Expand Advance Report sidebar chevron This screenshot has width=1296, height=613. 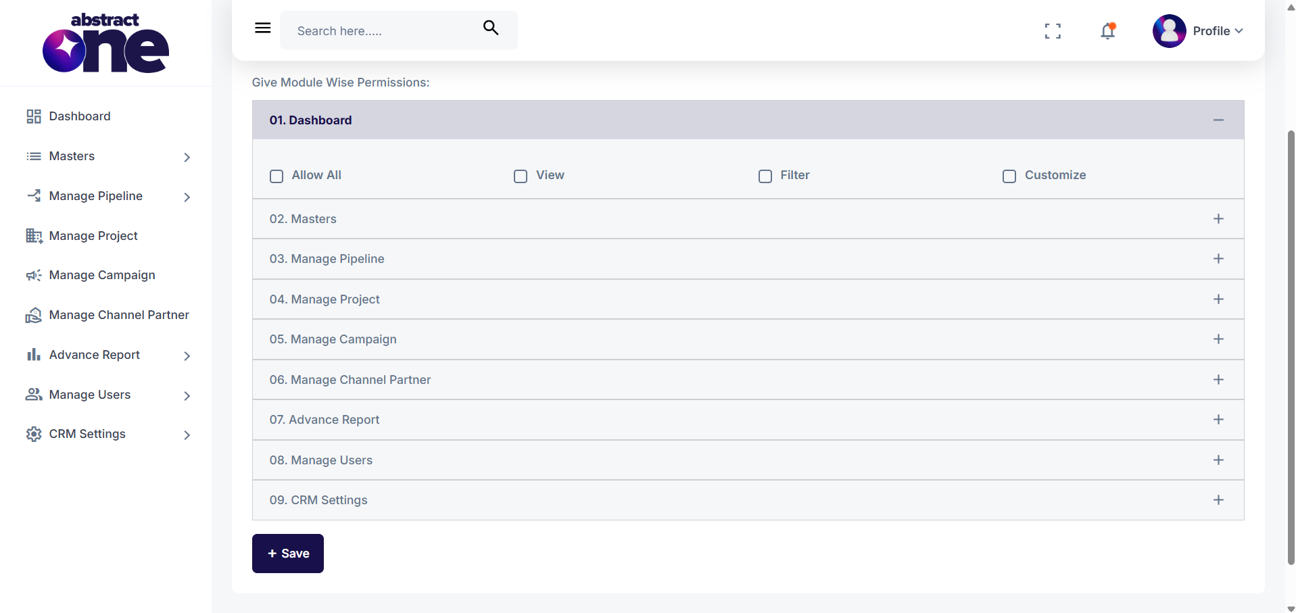click(187, 356)
